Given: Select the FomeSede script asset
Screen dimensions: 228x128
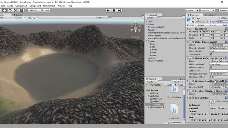Looking at the screenshot, I should (174, 111).
